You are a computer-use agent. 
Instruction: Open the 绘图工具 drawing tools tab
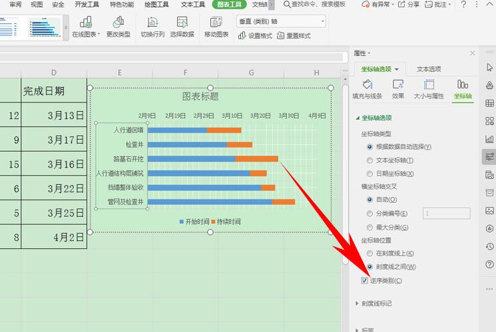point(156,5)
